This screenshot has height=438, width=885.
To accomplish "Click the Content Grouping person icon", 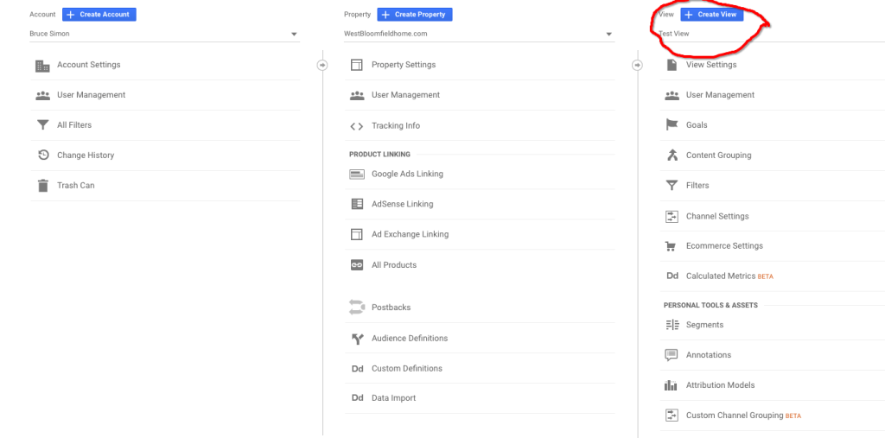I will [x=672, y=156].
